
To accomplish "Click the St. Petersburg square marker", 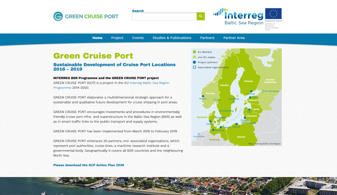I will pyautogui.click(x=263, y=91).
